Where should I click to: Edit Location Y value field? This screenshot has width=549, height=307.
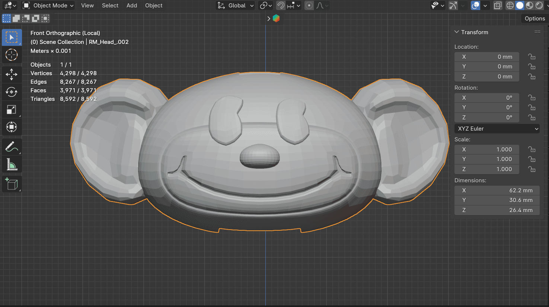(x=487, y=67)
